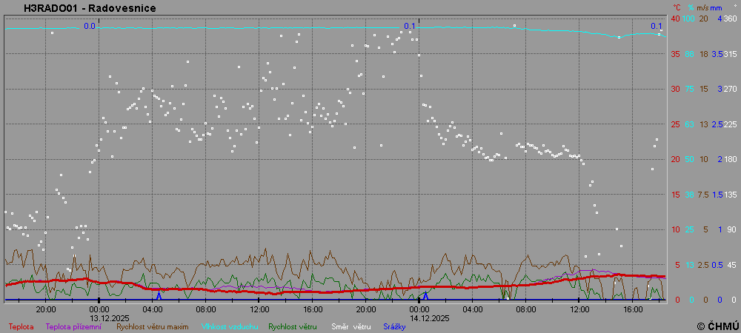Click the °C unit header on axis

click(x=675, y=7)
